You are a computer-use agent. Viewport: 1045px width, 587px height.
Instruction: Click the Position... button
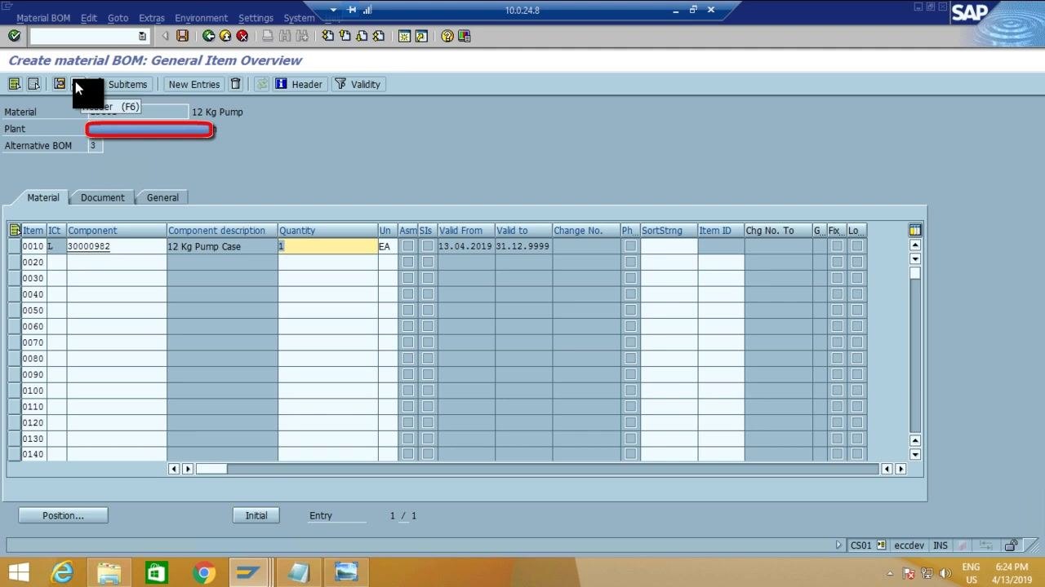pyautogui.click(x=63, y=515)
